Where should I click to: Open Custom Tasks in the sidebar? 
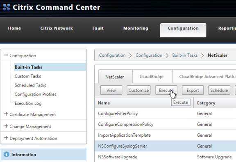(28, 76)
